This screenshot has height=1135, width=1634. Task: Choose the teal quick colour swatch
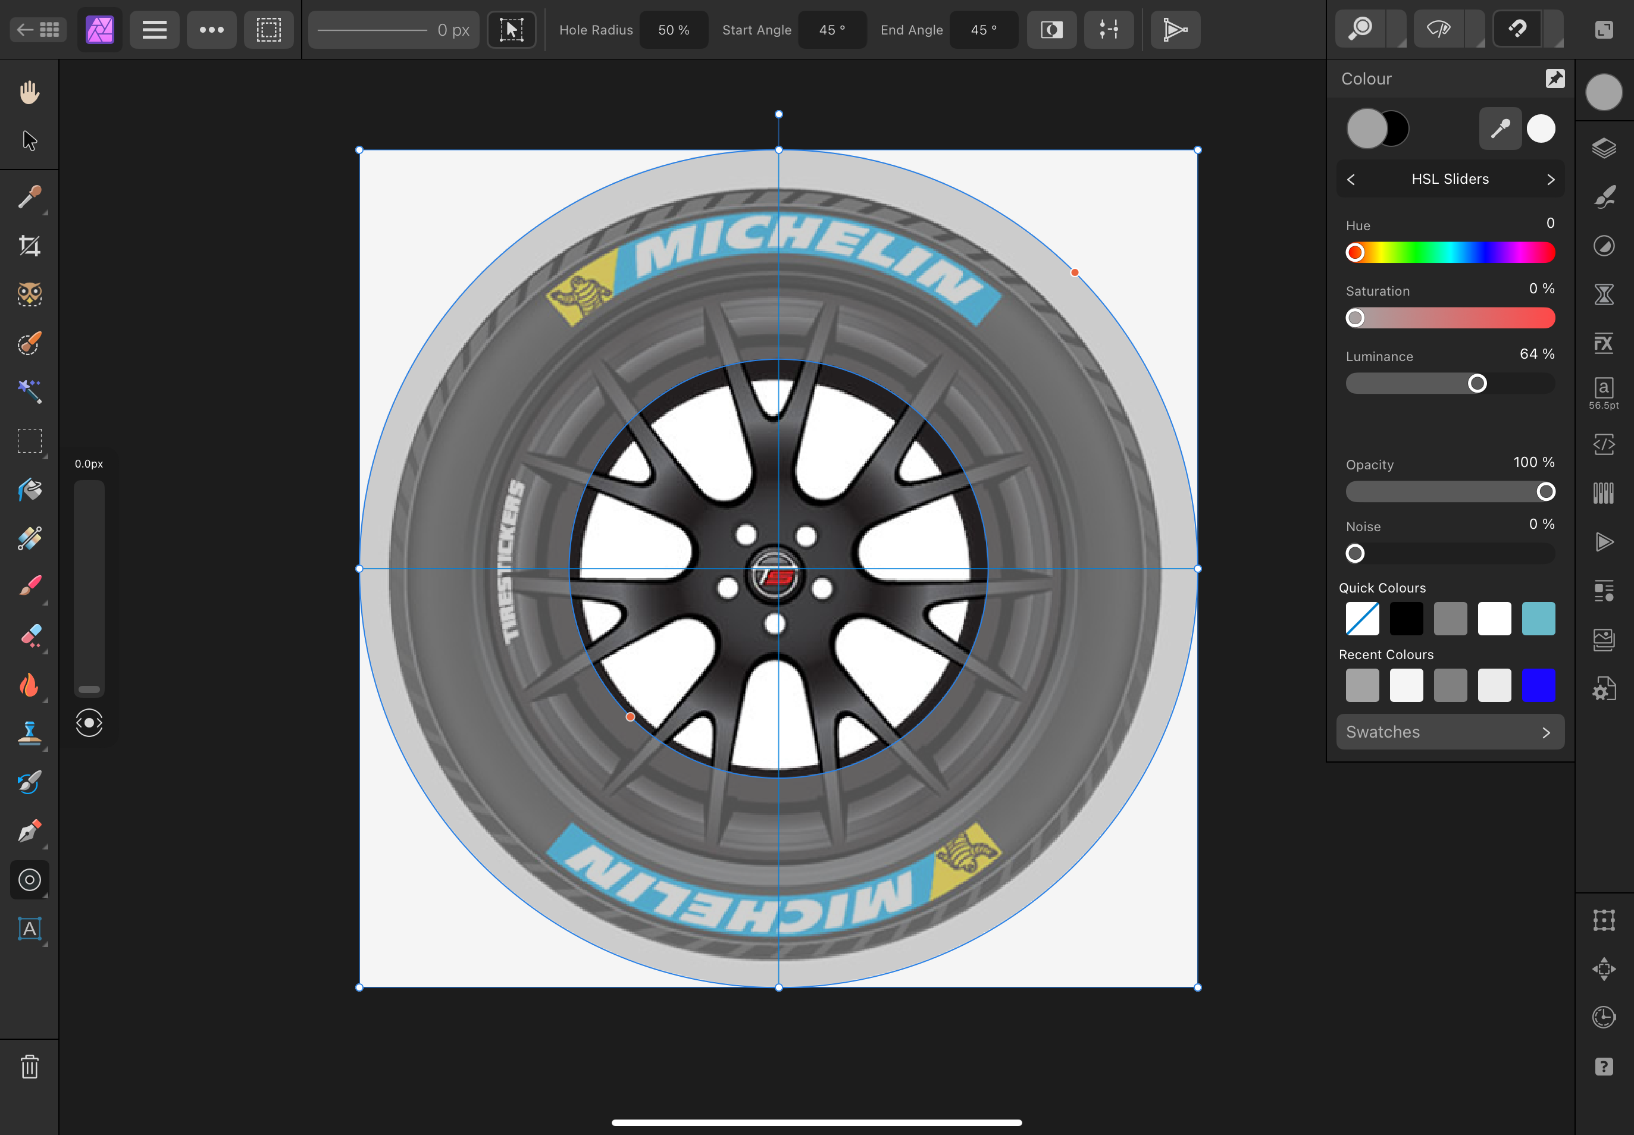pyautogui.click(x=1538, y=618)
